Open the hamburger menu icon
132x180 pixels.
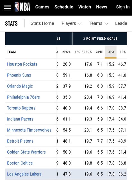[7, 8]
